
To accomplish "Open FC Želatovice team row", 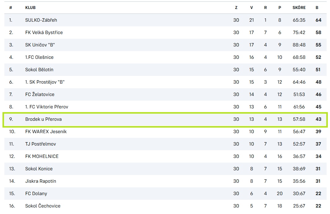I will click(165, 94).
